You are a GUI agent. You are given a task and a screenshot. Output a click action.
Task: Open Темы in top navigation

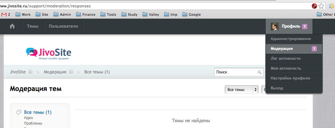pyautogui.click(x=32, y=27)
